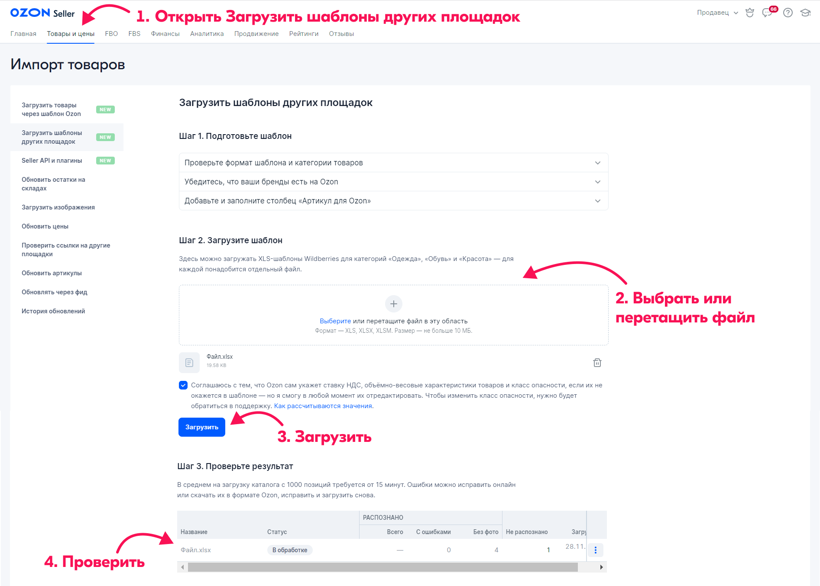
Task: Switch to the FBS tab
Action: 134,34
